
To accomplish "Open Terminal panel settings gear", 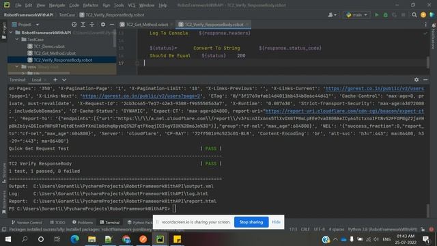I will point(416,80).
